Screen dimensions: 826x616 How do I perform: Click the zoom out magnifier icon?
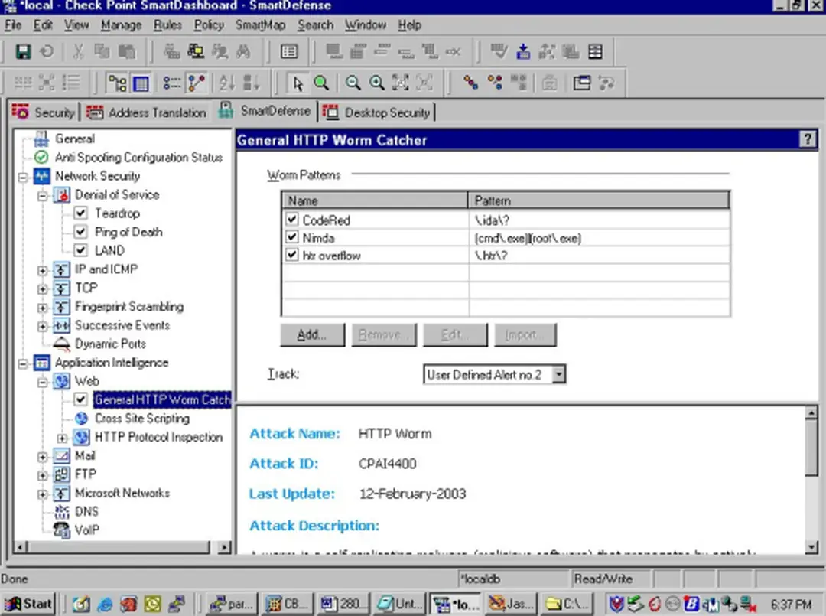353,83
